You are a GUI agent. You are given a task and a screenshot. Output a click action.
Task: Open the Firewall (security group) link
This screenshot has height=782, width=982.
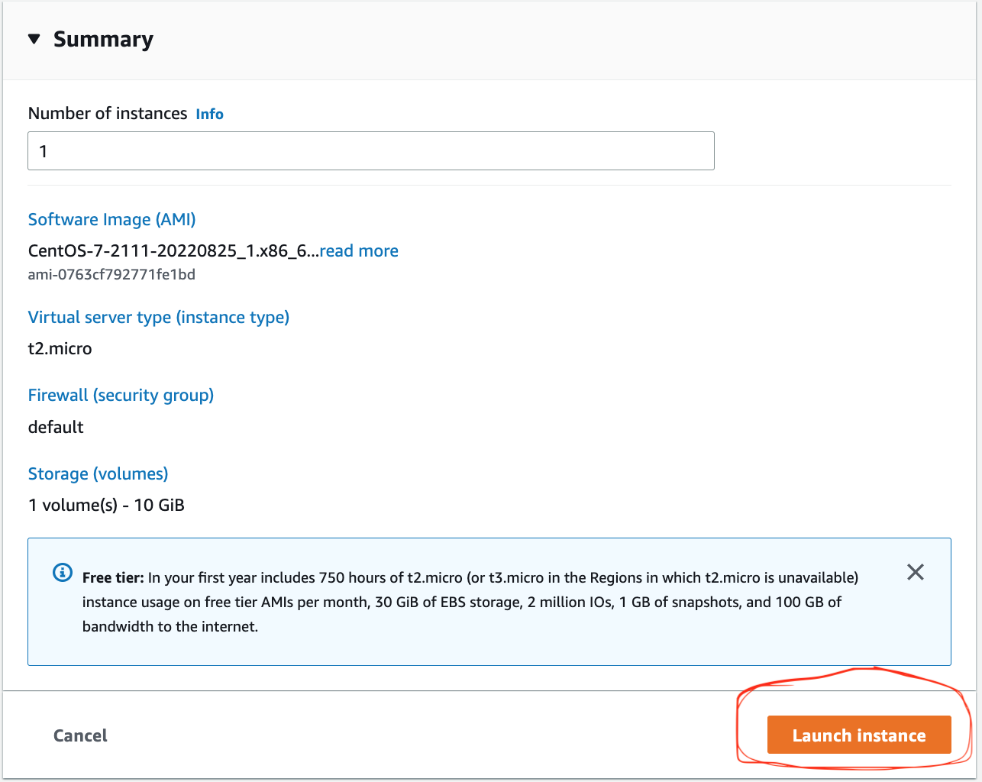(x=121, y=396)
